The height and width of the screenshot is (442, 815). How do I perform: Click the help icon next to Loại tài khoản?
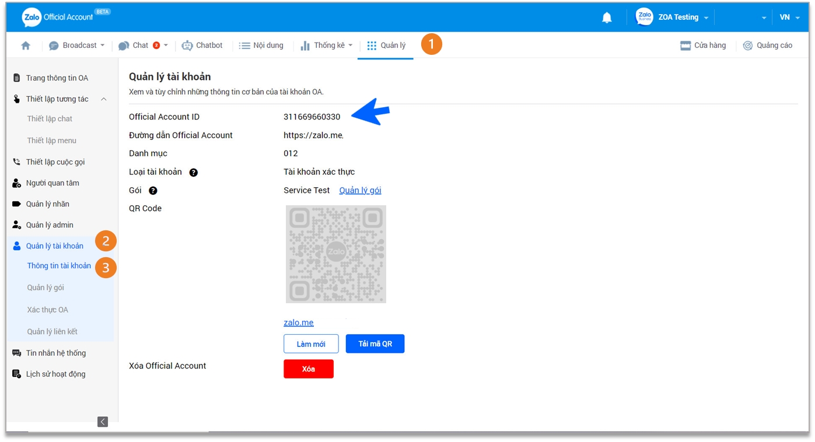click(194, 173)
